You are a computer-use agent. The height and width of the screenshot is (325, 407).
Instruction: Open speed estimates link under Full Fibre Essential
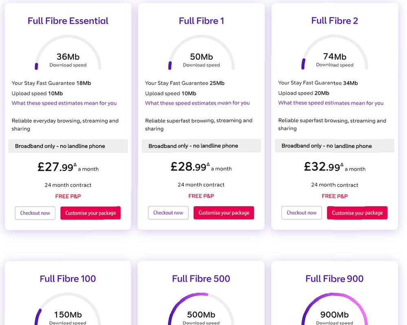(x=64, y=103)
